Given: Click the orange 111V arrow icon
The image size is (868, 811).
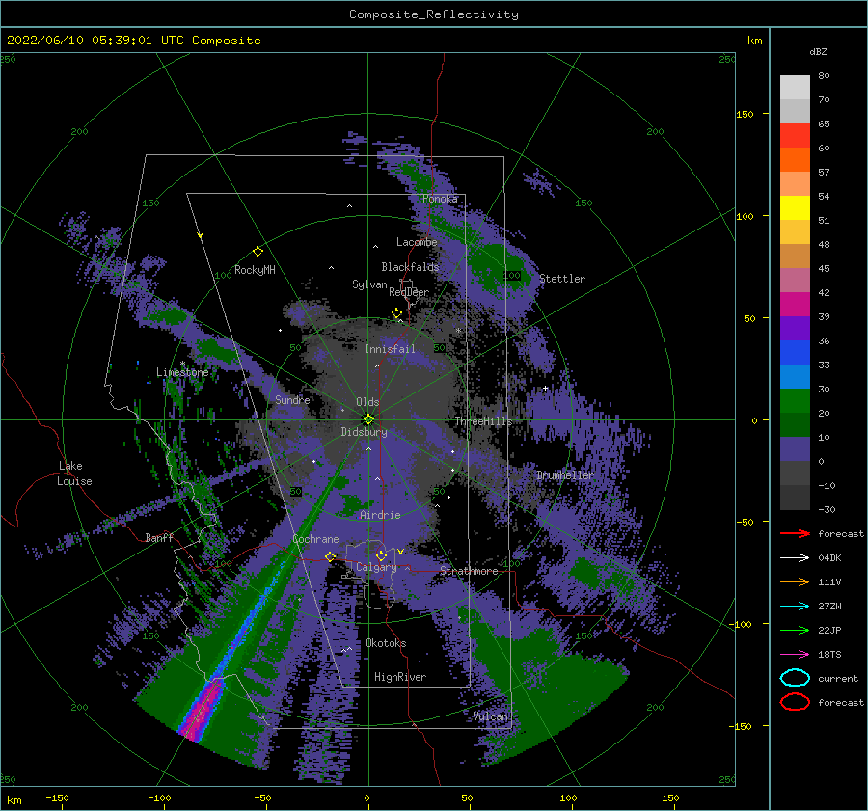Looking at the screenshot, I should click(x=795, y=581).
